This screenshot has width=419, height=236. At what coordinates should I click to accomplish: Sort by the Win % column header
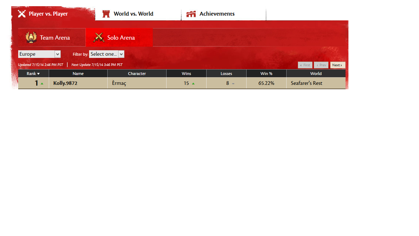pos(266,74)
